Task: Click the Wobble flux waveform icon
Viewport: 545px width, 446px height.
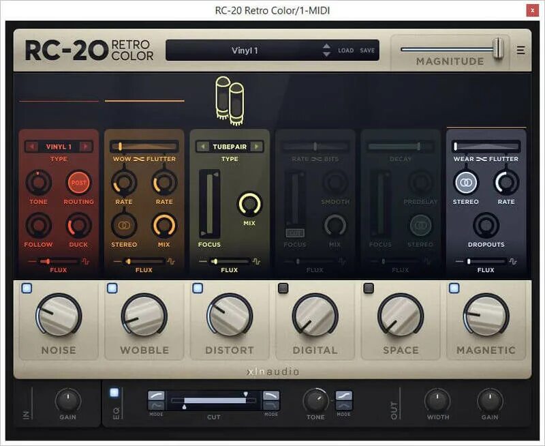Action: (x=171, y=261)
